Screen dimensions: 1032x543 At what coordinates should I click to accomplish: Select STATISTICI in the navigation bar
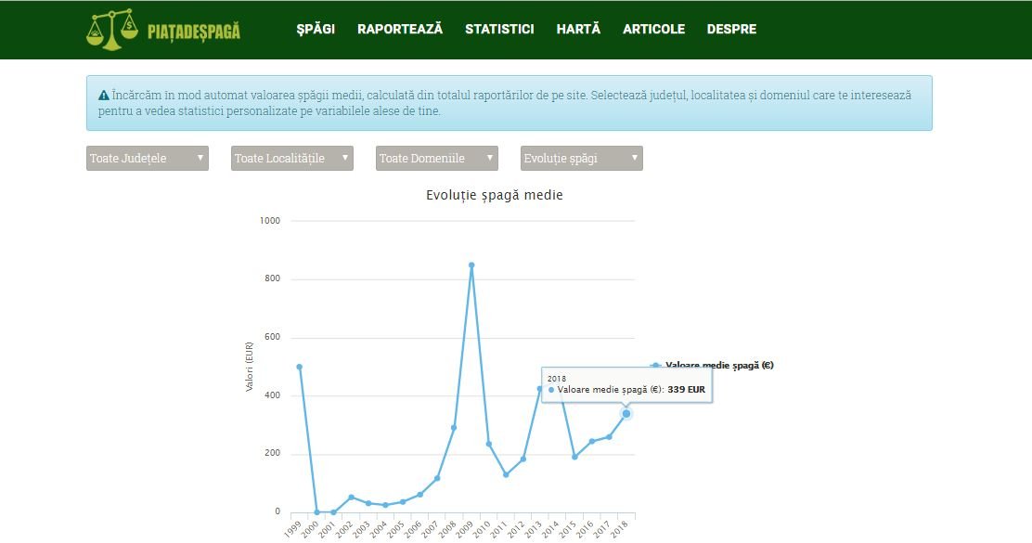[499, 29]
